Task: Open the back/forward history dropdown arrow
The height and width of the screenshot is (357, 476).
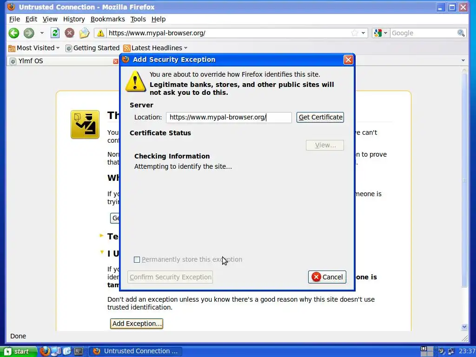Action: click(x=42, y=33)
